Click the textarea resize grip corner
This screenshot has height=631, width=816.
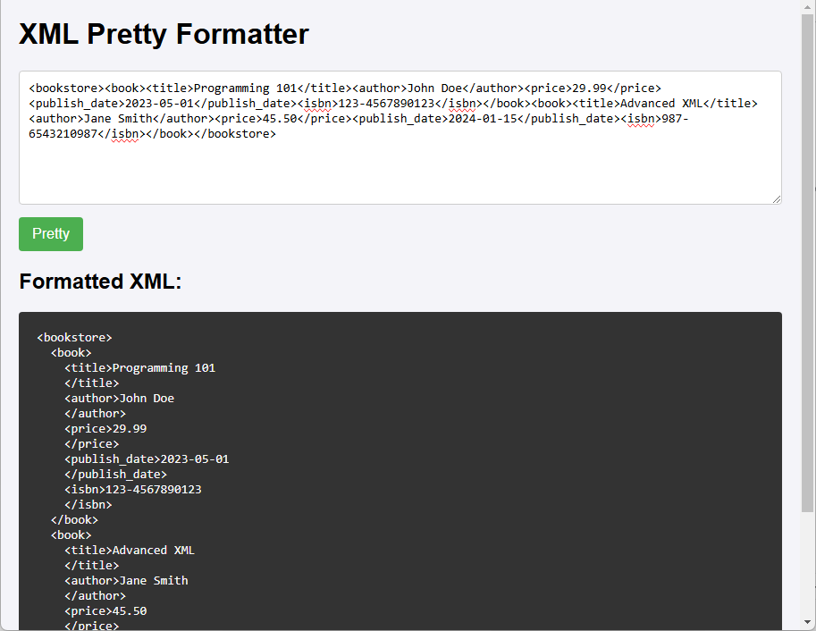(777, 199)
